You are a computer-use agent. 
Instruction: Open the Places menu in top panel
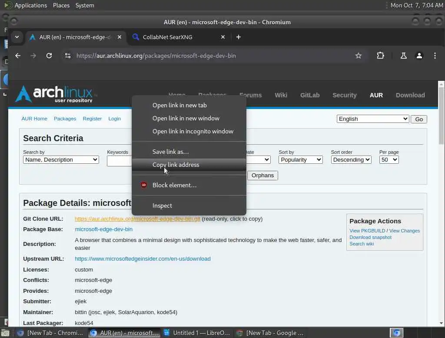click(61, 5)
